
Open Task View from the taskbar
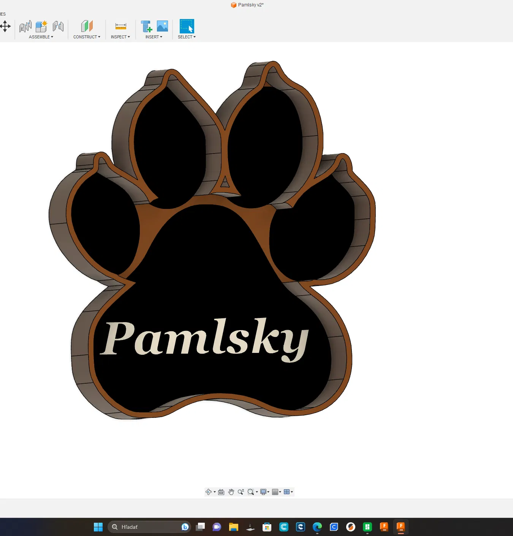200,527
